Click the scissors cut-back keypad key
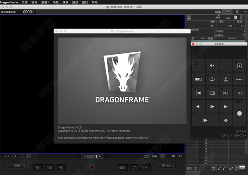 [226, 79]
